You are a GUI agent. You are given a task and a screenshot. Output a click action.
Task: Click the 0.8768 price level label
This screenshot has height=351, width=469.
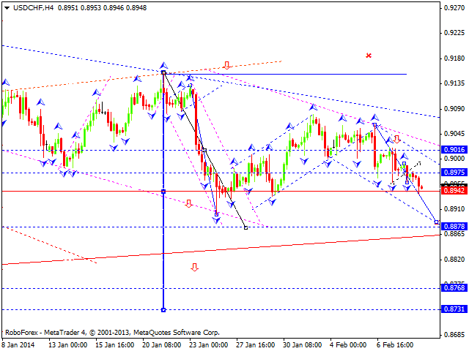pos(454,288)
